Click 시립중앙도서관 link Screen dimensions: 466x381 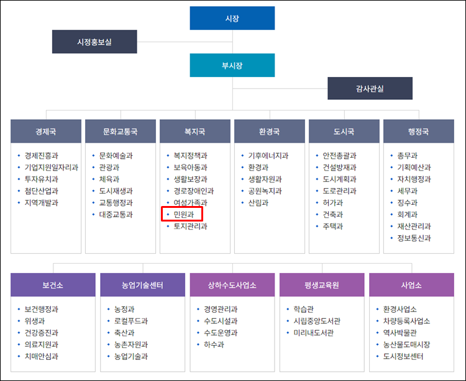pyautogui.click(x=317, y=321)
